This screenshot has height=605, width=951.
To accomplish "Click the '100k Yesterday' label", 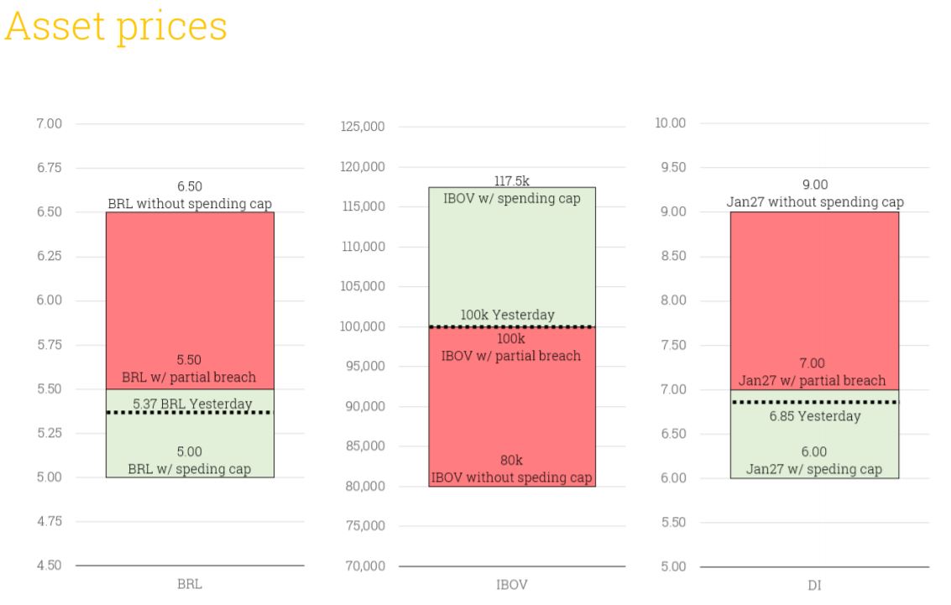I will 507,315.
